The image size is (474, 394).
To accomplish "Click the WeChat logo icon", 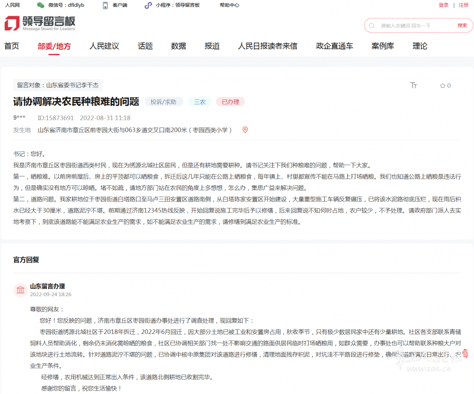I will 41,5.
